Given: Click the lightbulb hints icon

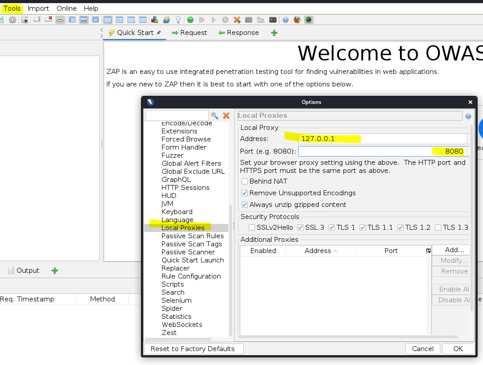Looking at the screenshot, I should (178, 20).
